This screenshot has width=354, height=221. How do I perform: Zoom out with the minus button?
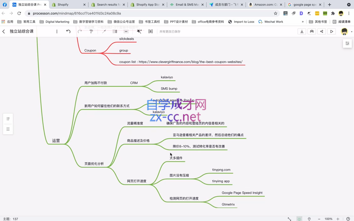[x=319, y=219]
